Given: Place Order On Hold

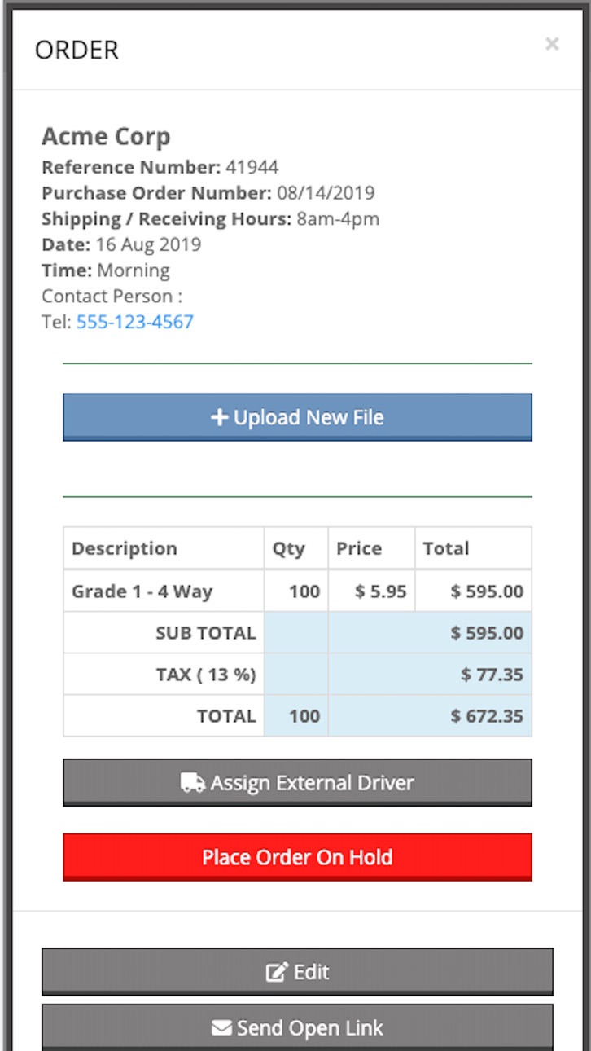Looking at the screenshot, I should (298, 857).
